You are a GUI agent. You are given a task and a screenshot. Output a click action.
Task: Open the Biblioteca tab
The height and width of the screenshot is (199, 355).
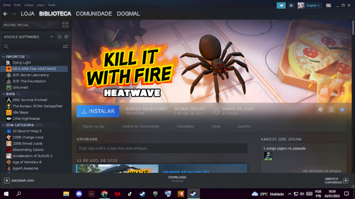click(x=55, y=14)
